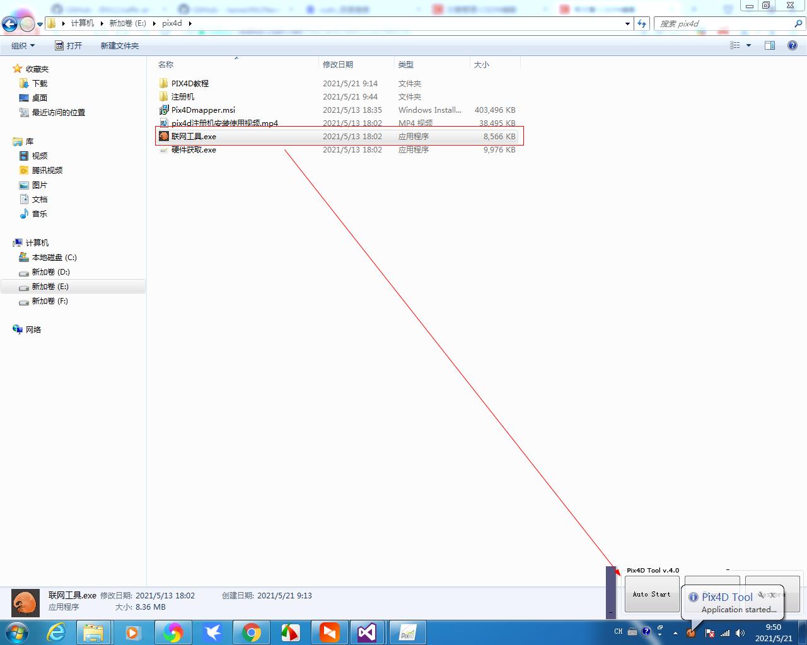Open 新加卷 (D:) drive

point(51,271)
